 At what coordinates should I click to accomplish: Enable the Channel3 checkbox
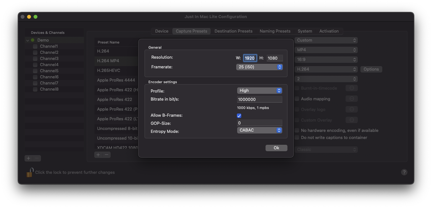tap(35, 59)
